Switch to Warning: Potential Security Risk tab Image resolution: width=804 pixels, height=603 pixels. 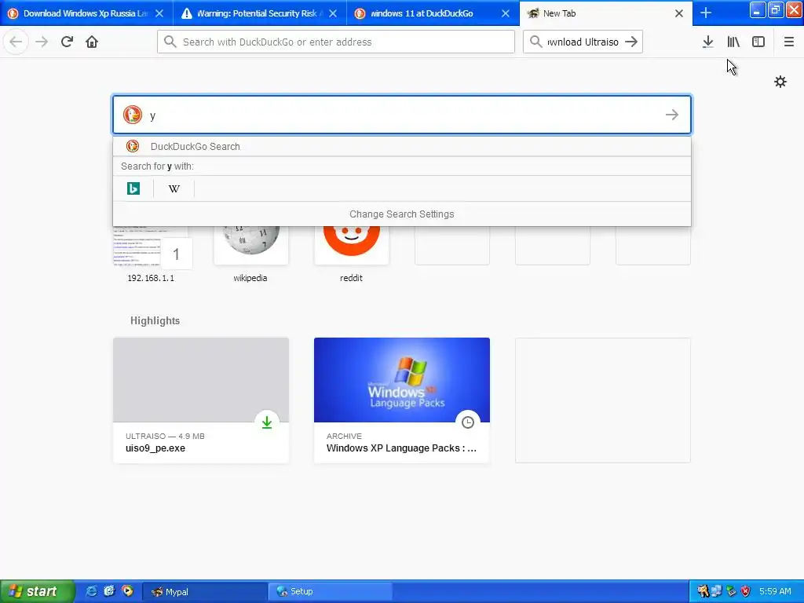click(x=259, y=13)
